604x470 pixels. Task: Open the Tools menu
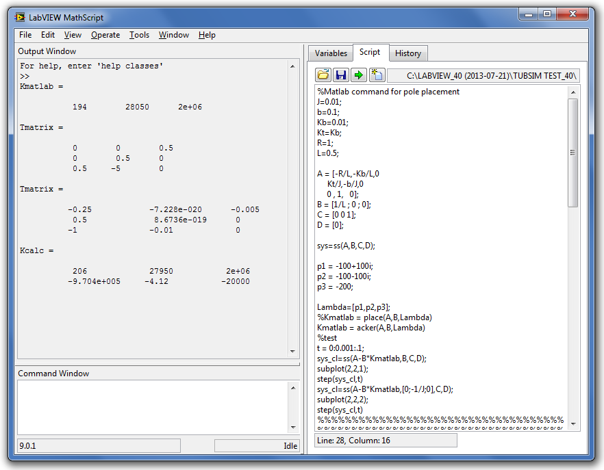pyautogui.click(x=139, y=35)
